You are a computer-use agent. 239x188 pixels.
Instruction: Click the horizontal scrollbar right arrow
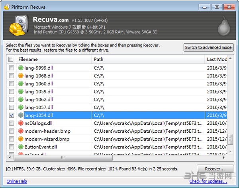(x=223, y=157)
